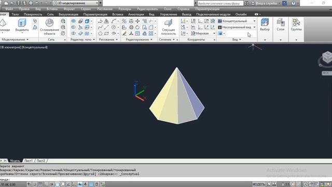Screen dimensions: 332x187
Task: Toggle Infer Constraints in the status bar
Action: coord(29,184)
